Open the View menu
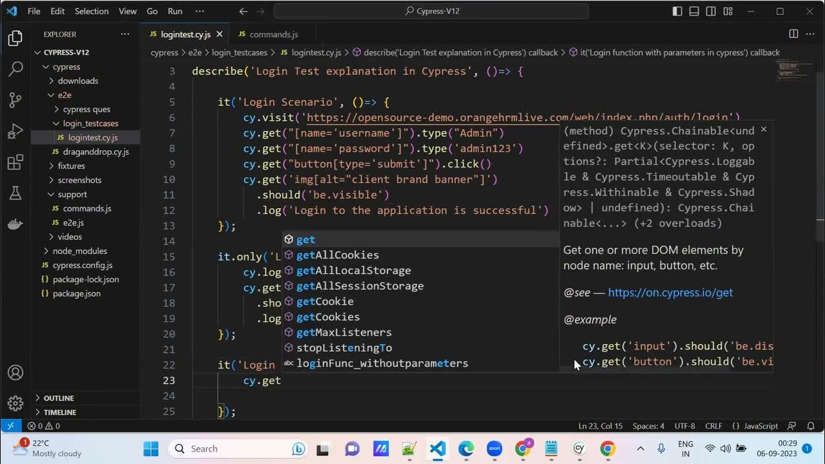Screen dimensions: 825x464 point(128,12)
